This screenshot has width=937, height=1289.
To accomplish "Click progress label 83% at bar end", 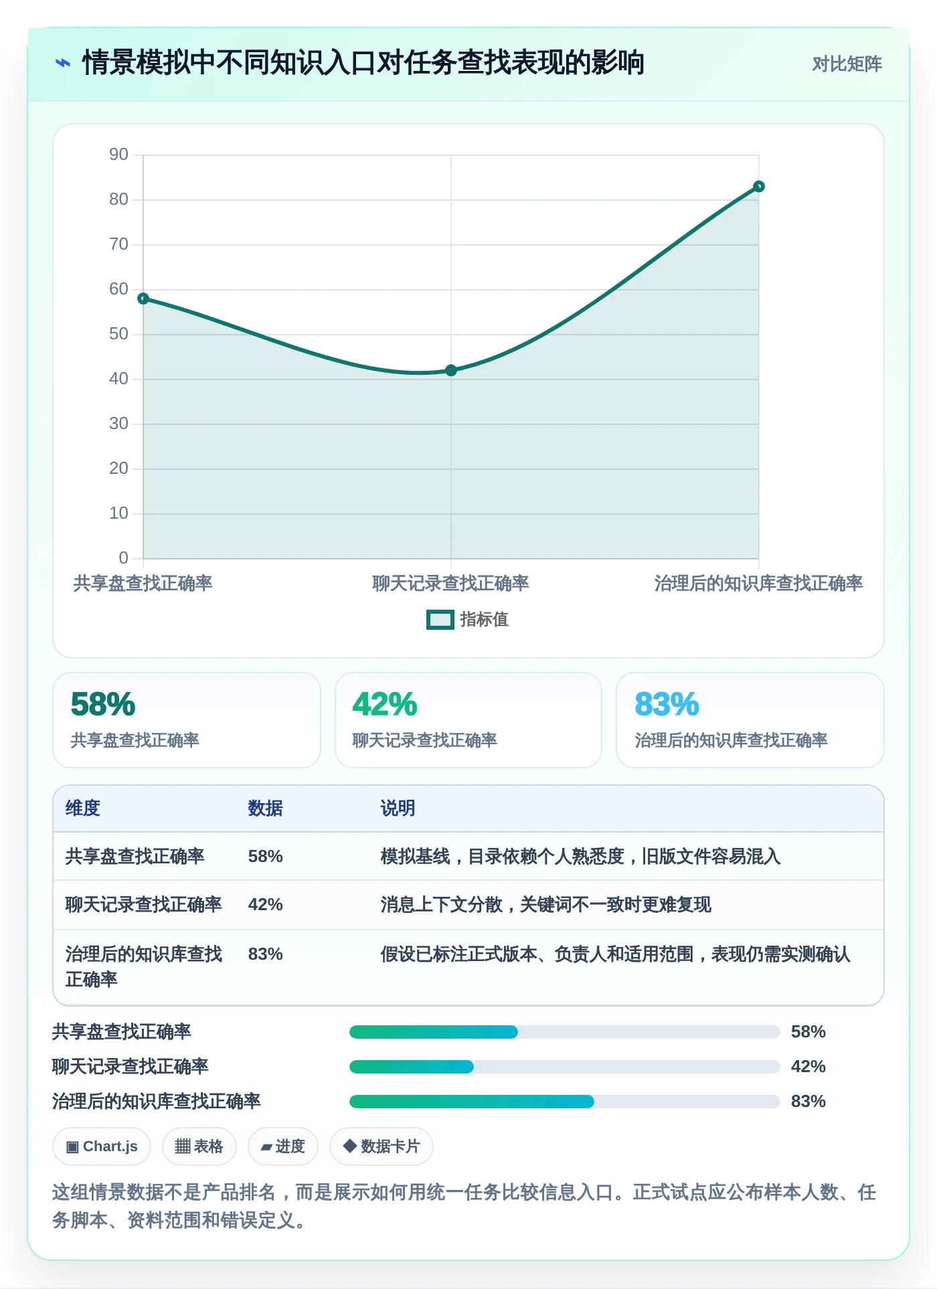I will [x=808, y=1102].
